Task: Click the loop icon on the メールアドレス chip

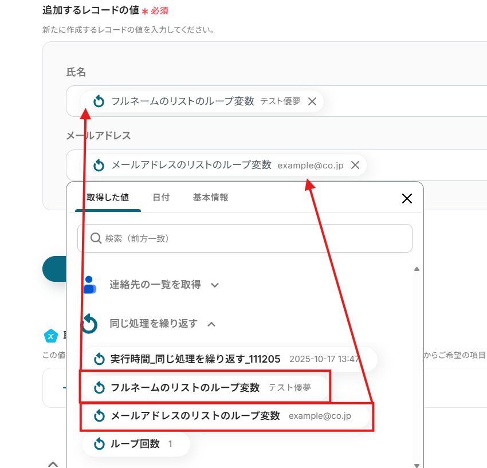Action: [x=99, y=165]
